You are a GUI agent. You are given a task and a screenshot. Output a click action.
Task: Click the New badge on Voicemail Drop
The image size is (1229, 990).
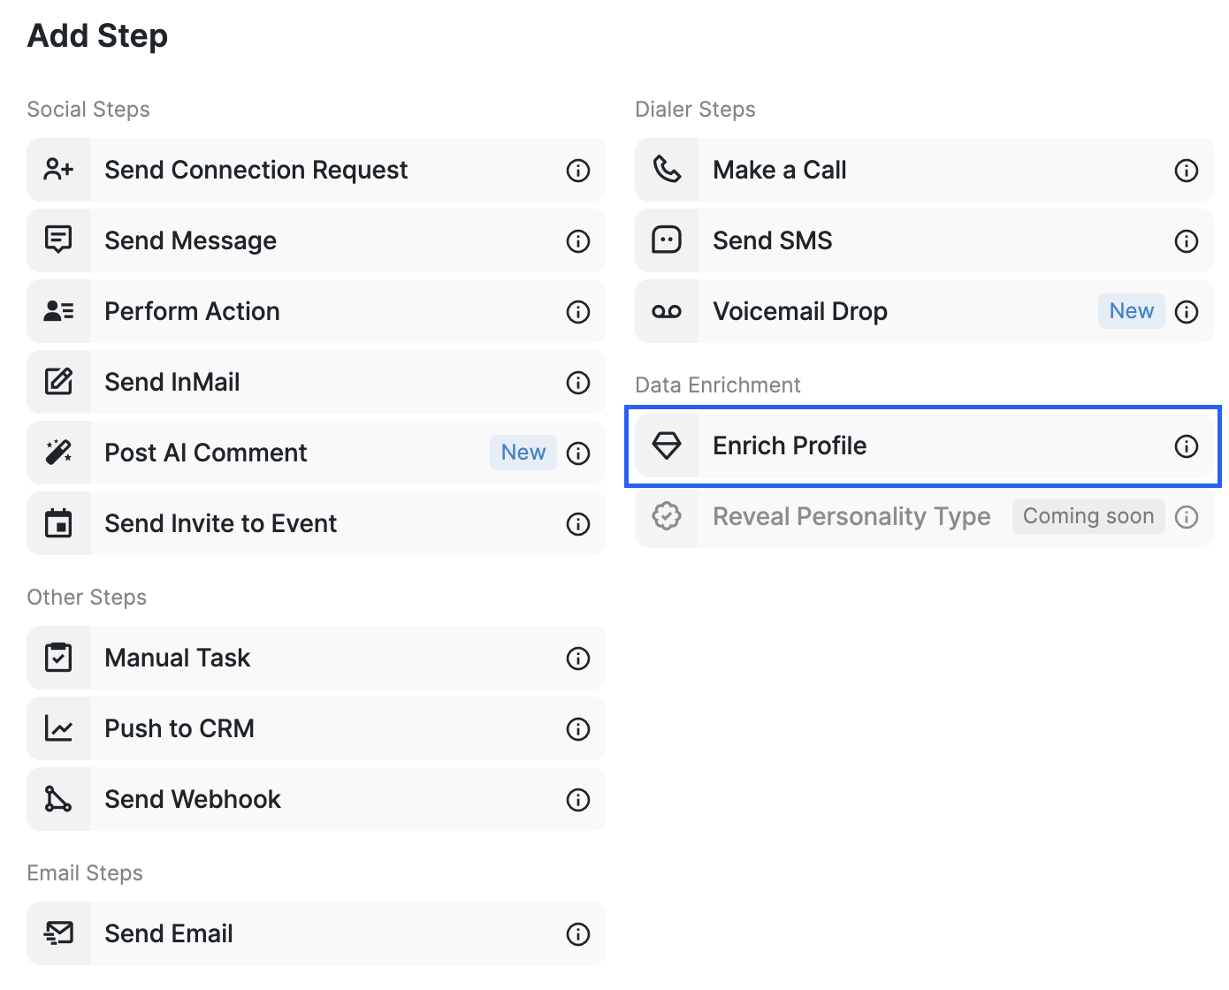click(x=1131, y=311)
